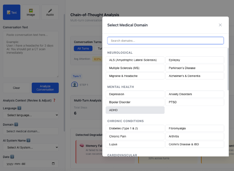Select Parkinson's Disease domain option
Image resolution: width=234 pixels, height=171 pixels.
click(x=195, y=68)
